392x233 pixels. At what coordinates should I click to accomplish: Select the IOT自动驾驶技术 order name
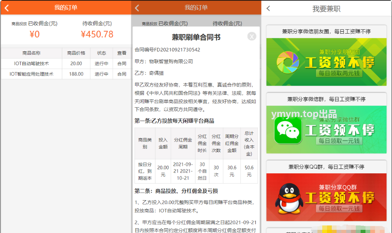tap(31, 64)
